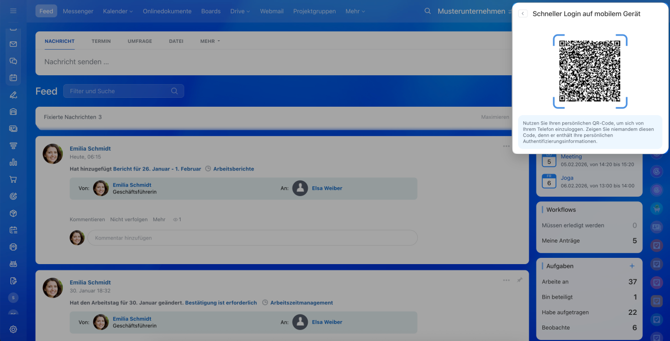Image resolution: width=670 pixels, height=341 pixels.
Task: Open the green cart icon in the right rail
Action: 657,208
